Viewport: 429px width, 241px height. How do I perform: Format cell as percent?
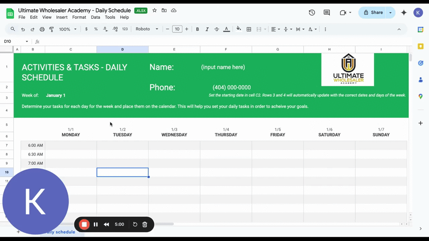click(96, 29)
